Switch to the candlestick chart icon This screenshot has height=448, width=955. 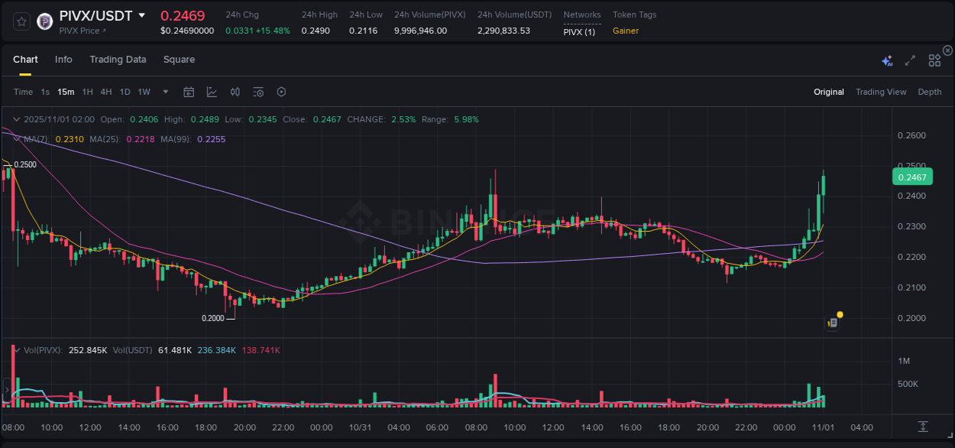235,92
